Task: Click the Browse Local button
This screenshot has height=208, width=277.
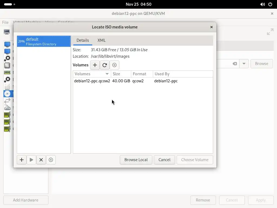Action: [136, 160]
